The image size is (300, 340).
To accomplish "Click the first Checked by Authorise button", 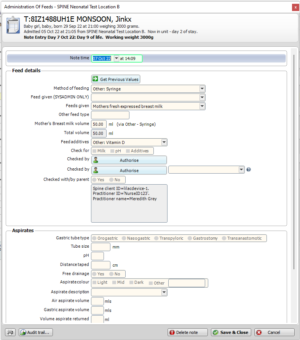I will coord(129,160).
